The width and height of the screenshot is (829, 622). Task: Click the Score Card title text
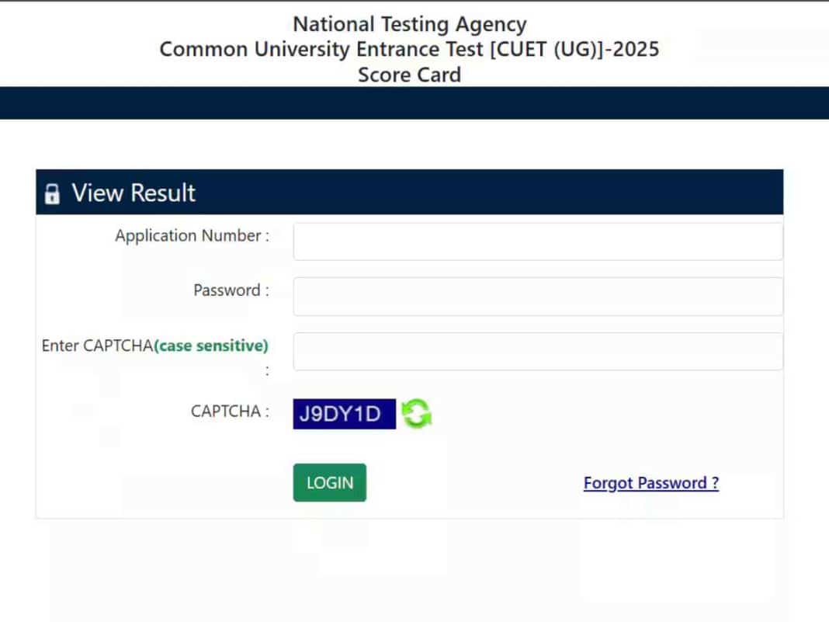click(x=409, y=75)
